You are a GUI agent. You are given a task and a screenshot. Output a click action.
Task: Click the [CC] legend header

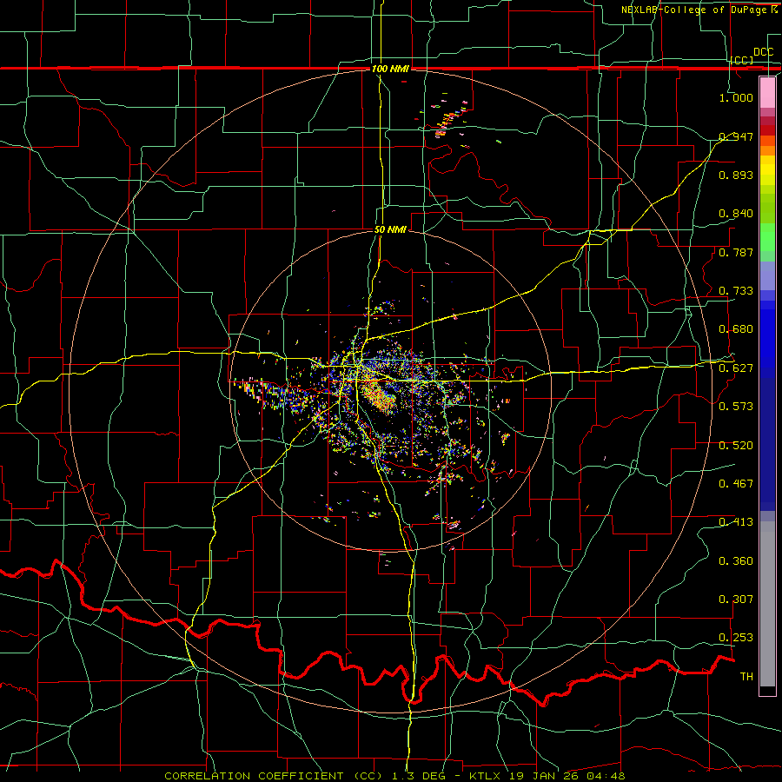(x=742, y=60)
